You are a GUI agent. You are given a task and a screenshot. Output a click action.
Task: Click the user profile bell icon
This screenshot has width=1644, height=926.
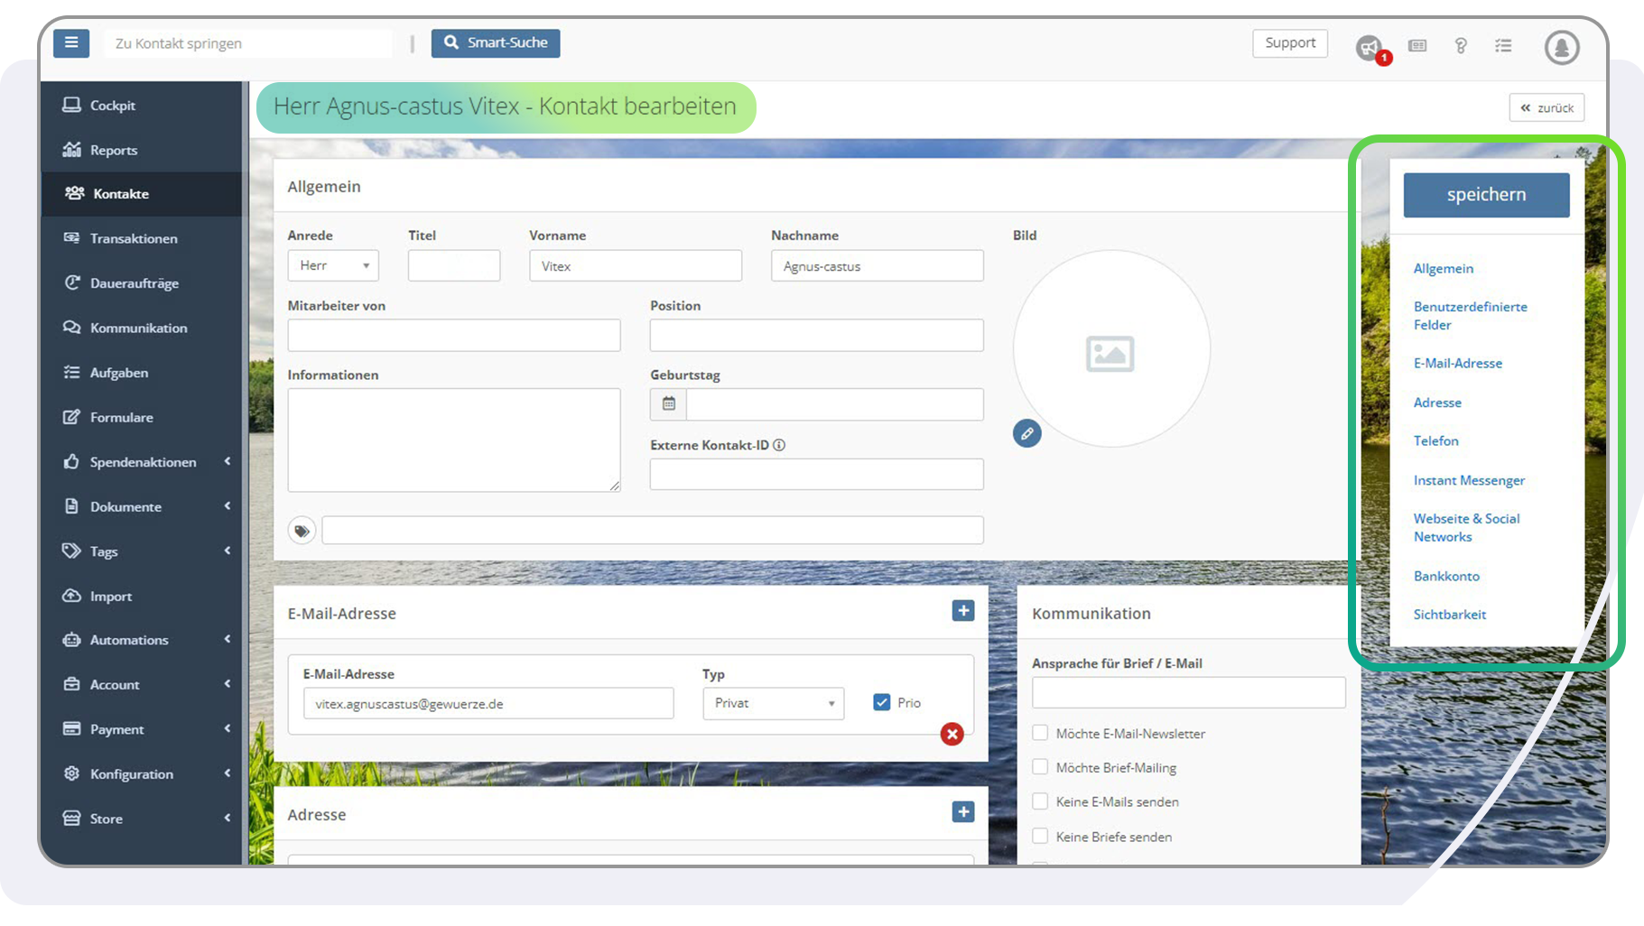pyautogui.click(x=1561, y=48)
